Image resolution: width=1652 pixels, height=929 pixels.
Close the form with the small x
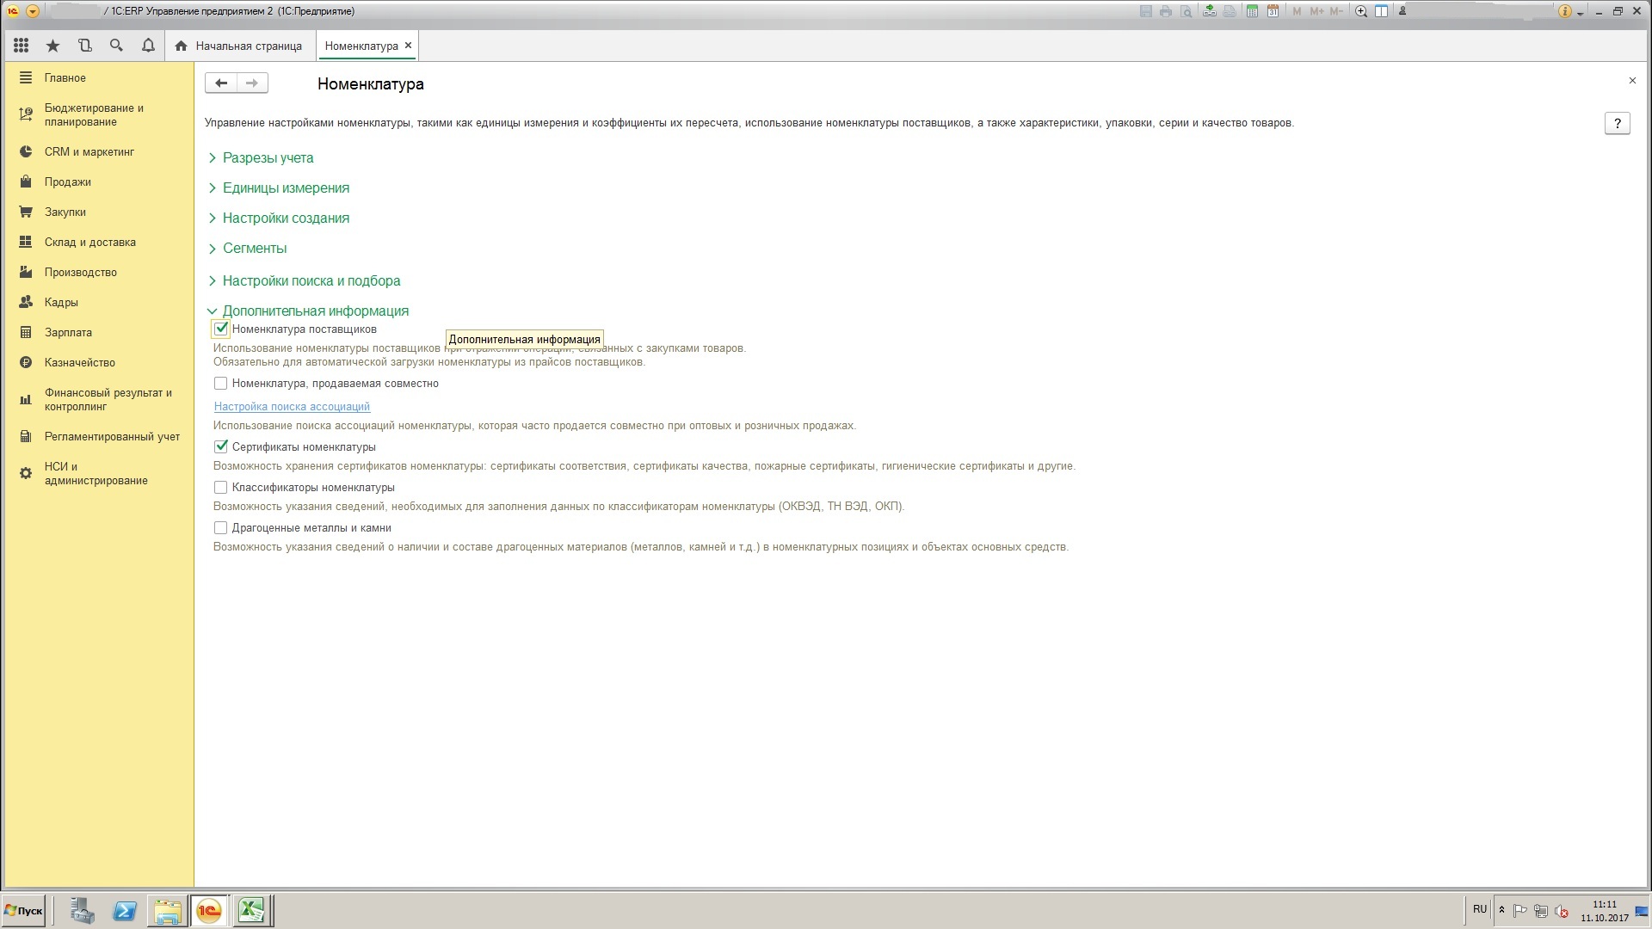point(1632,81)
